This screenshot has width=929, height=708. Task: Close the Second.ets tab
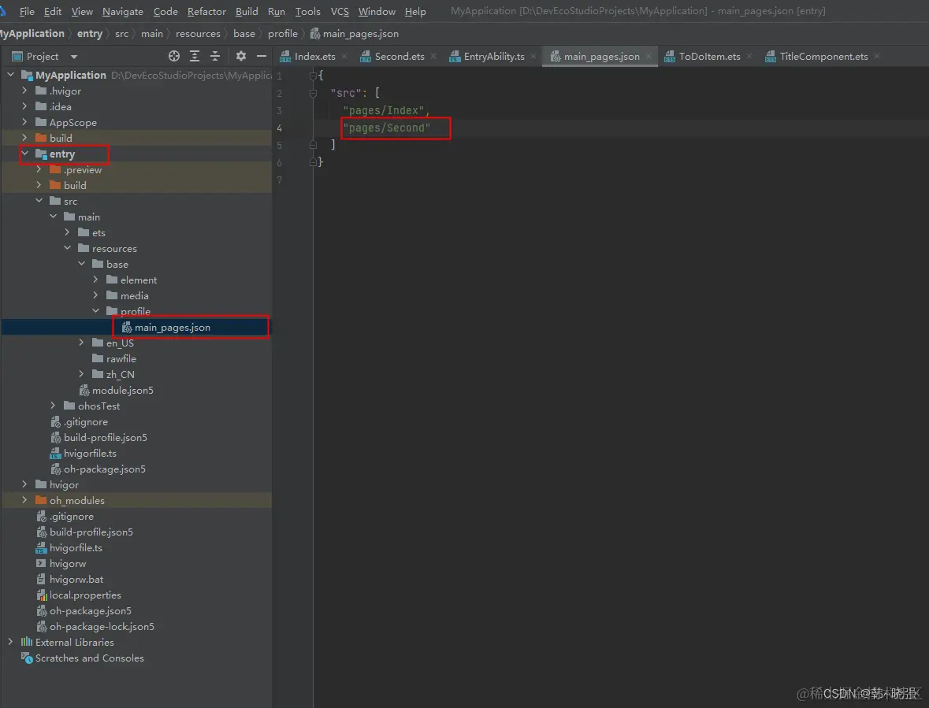tap(433, 56)
